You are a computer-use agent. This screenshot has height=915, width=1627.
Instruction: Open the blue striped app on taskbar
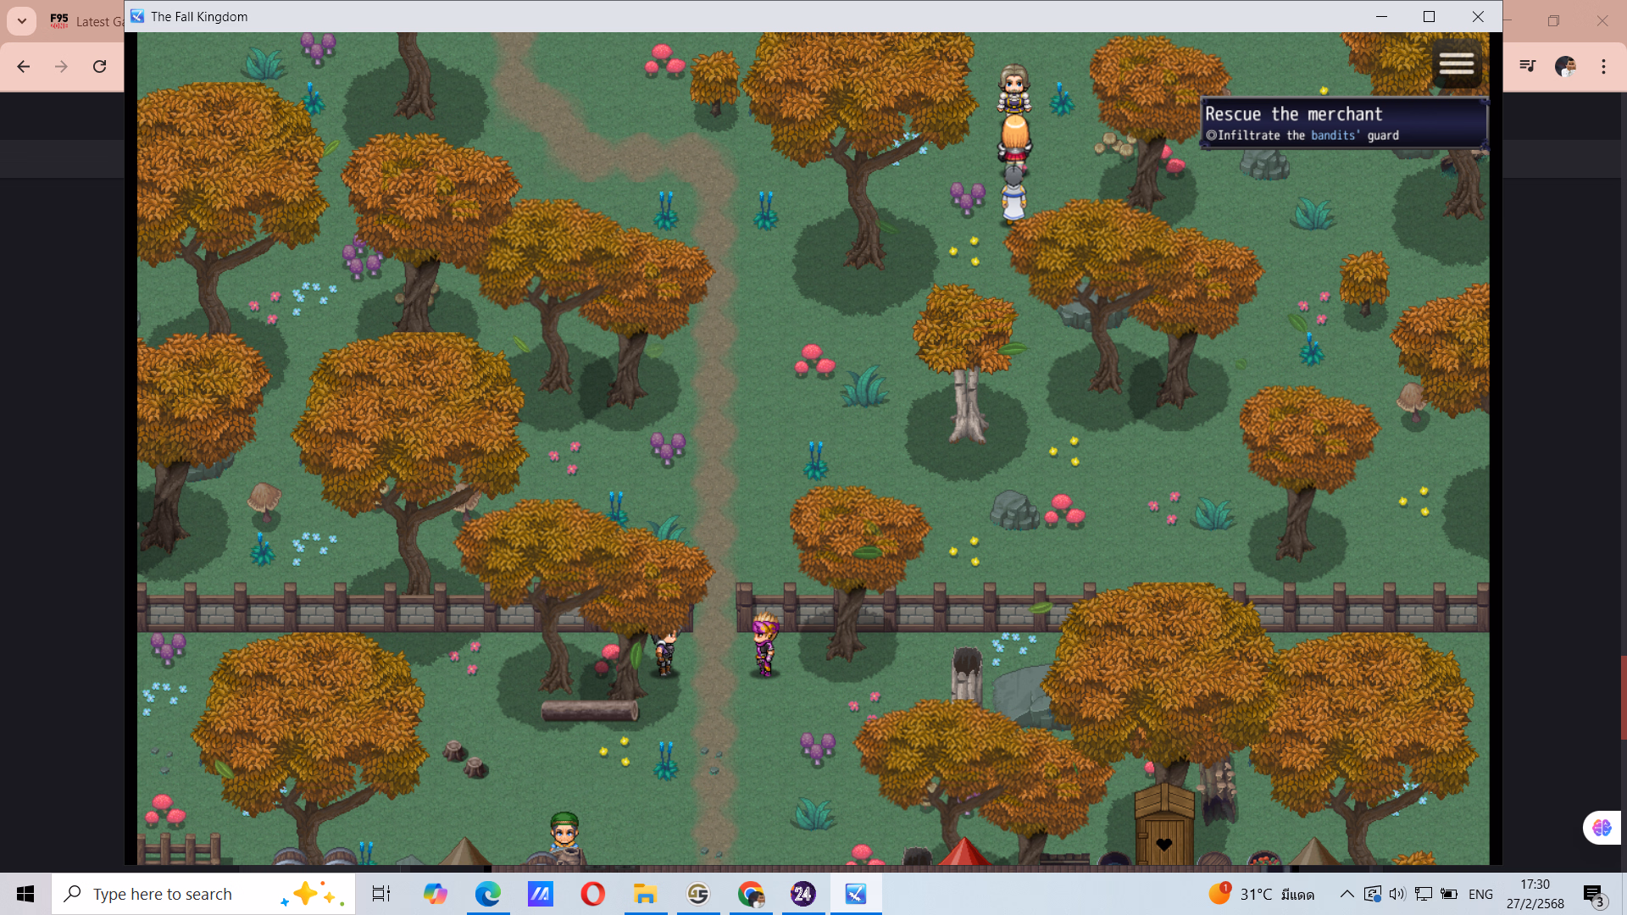[x=541, y=894]
